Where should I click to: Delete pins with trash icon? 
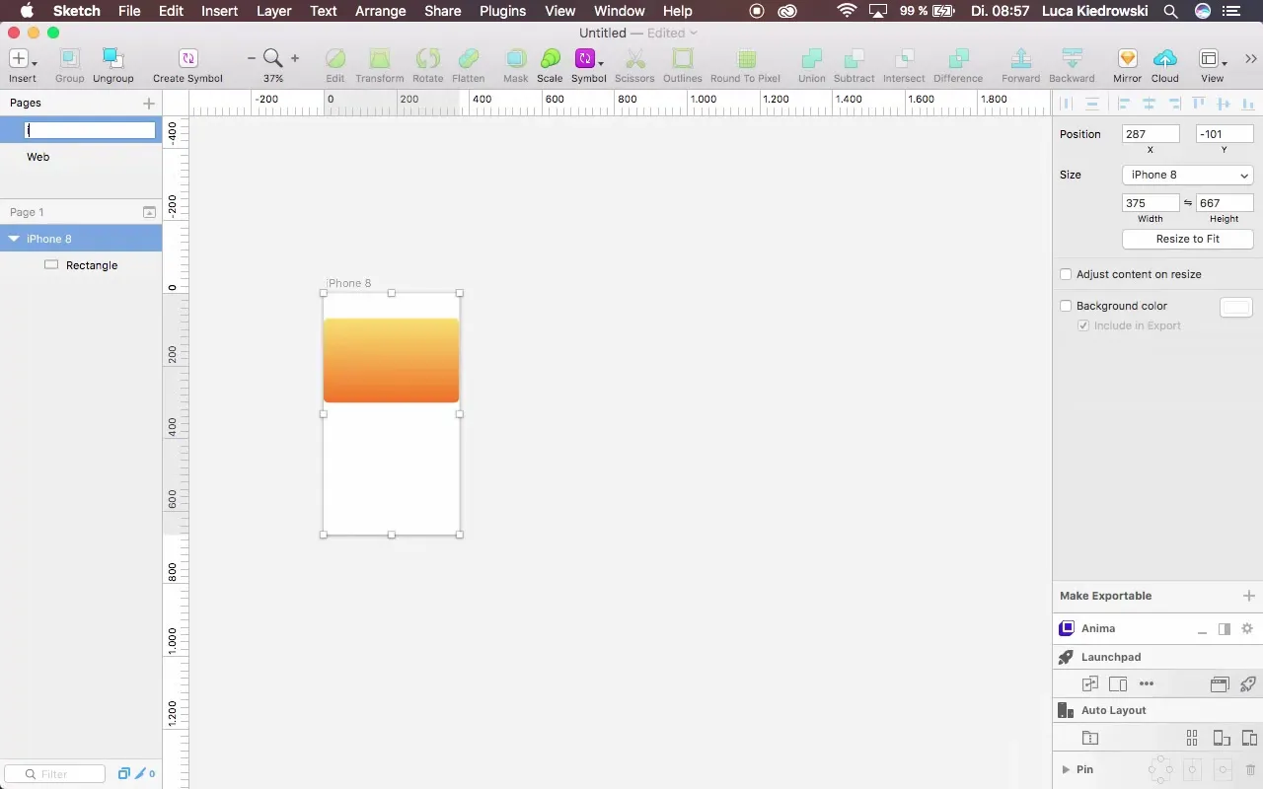[x=1250, y=769]
